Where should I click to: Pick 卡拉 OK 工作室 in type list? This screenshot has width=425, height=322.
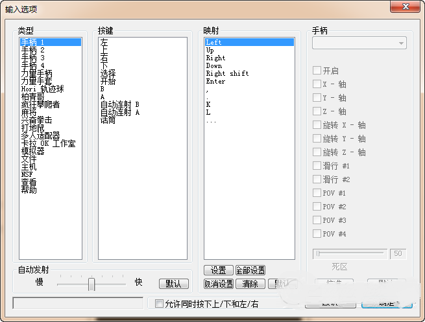click(48, 143)
